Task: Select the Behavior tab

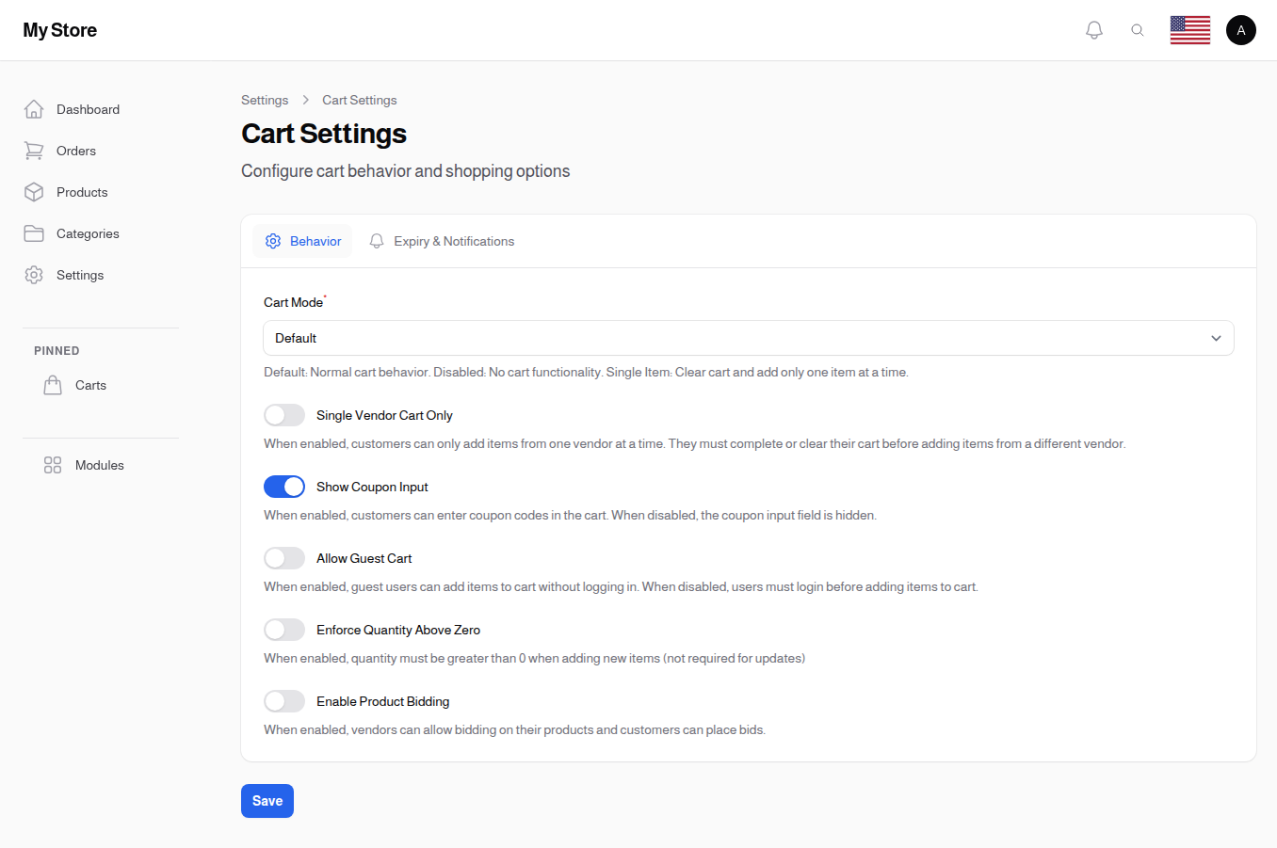Action: click(302, 241)
